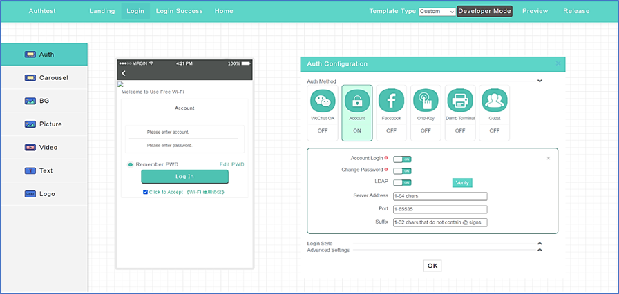Open the Login page tab
This screenshot has height=294, width=619.
pos(135,11)
